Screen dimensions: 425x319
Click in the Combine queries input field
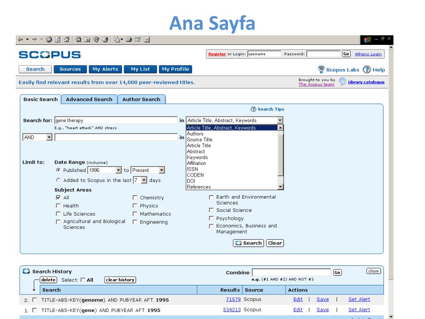pyautogui.click(x=291, y=272)
